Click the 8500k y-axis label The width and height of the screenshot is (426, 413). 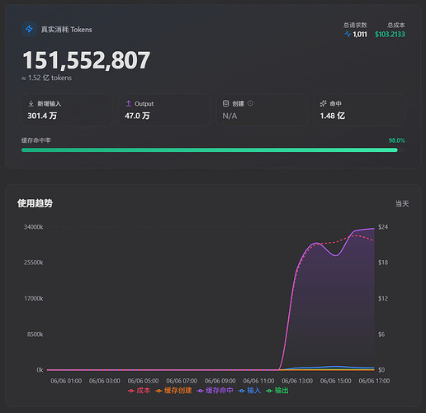(35, 335)
